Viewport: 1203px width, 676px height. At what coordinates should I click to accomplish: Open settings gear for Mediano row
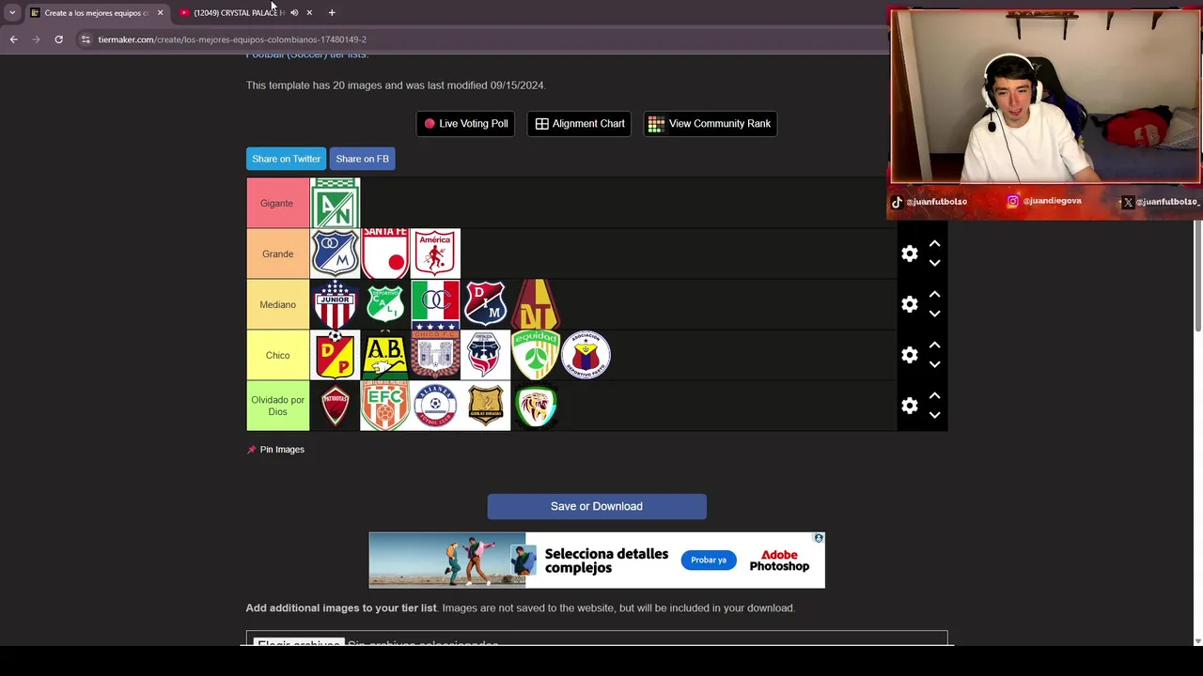tap(910, 304)
